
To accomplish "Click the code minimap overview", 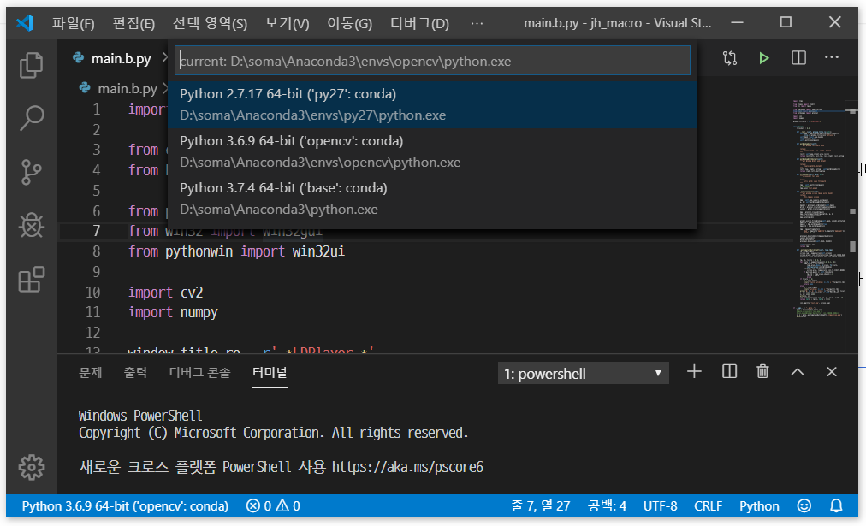I will [818, 209].
